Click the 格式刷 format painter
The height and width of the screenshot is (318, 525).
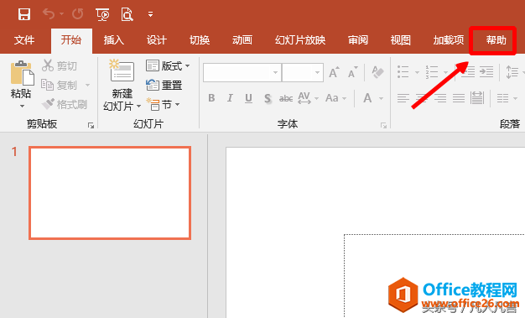point(65,105)
